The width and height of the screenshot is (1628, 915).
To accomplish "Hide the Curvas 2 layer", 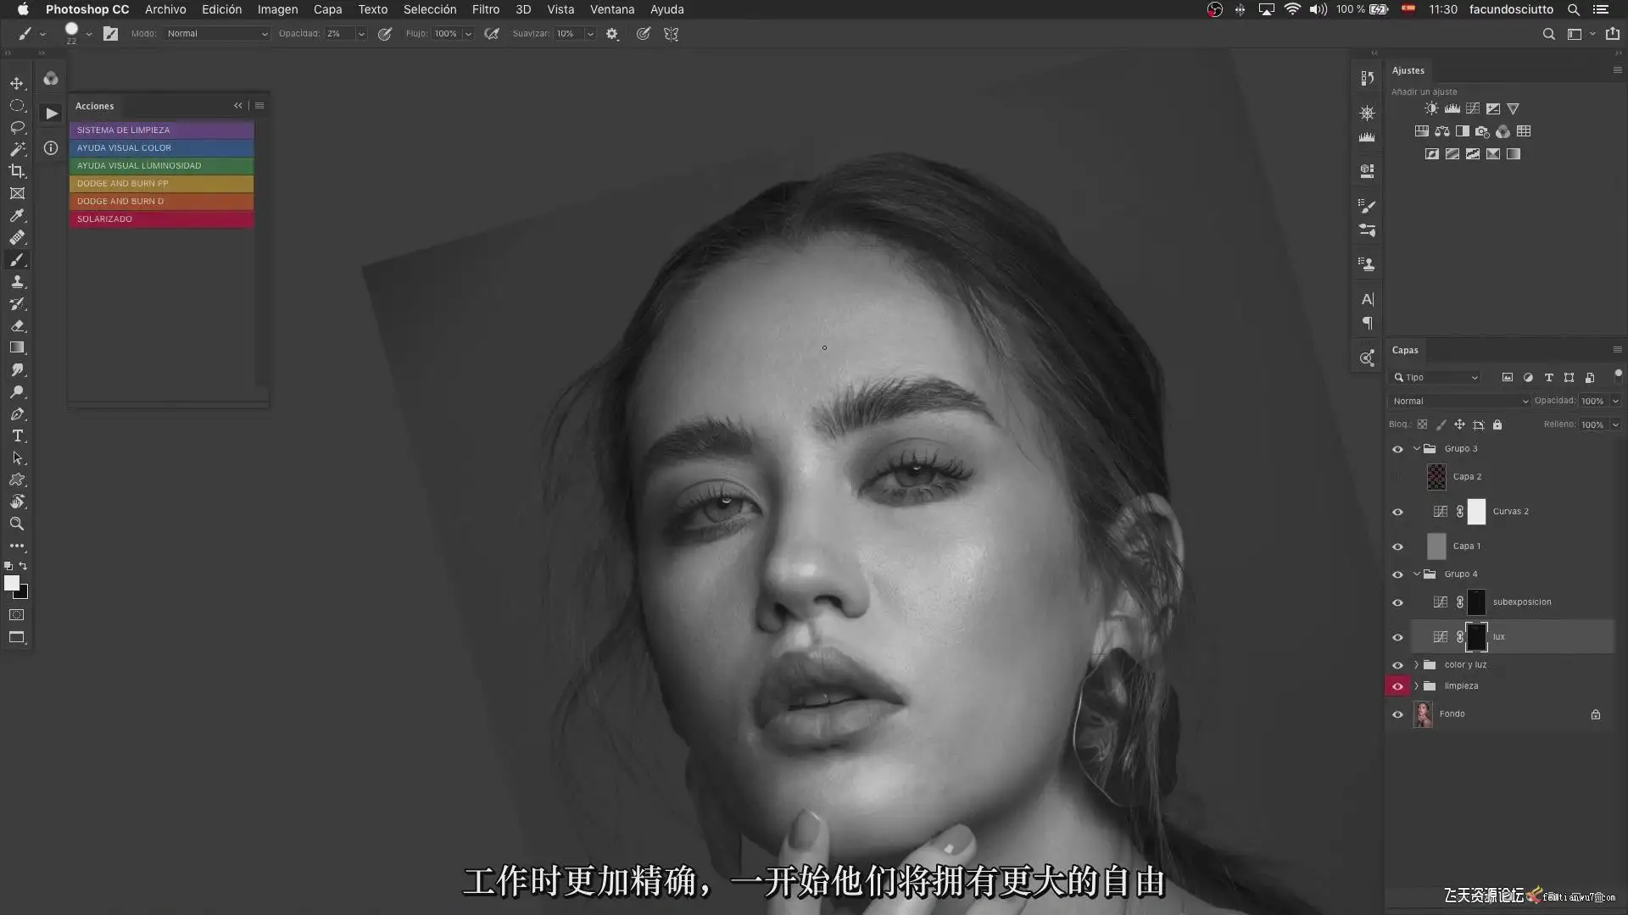I will 1397,512.
